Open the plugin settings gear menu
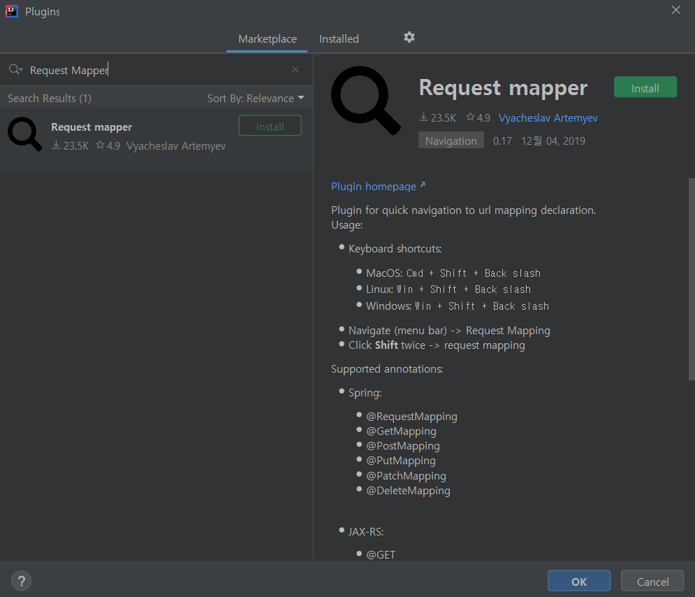 [x=409, y=37]
